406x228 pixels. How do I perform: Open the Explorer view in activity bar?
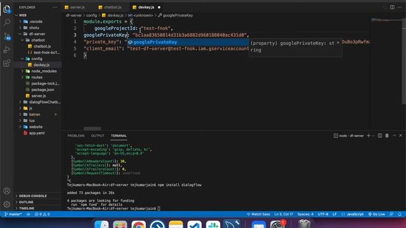point(7,9)
